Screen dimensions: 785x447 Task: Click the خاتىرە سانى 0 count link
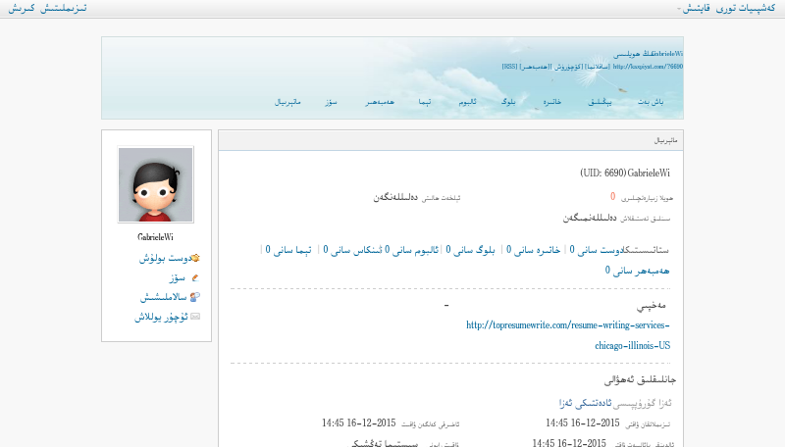click(x=533, y=250)
